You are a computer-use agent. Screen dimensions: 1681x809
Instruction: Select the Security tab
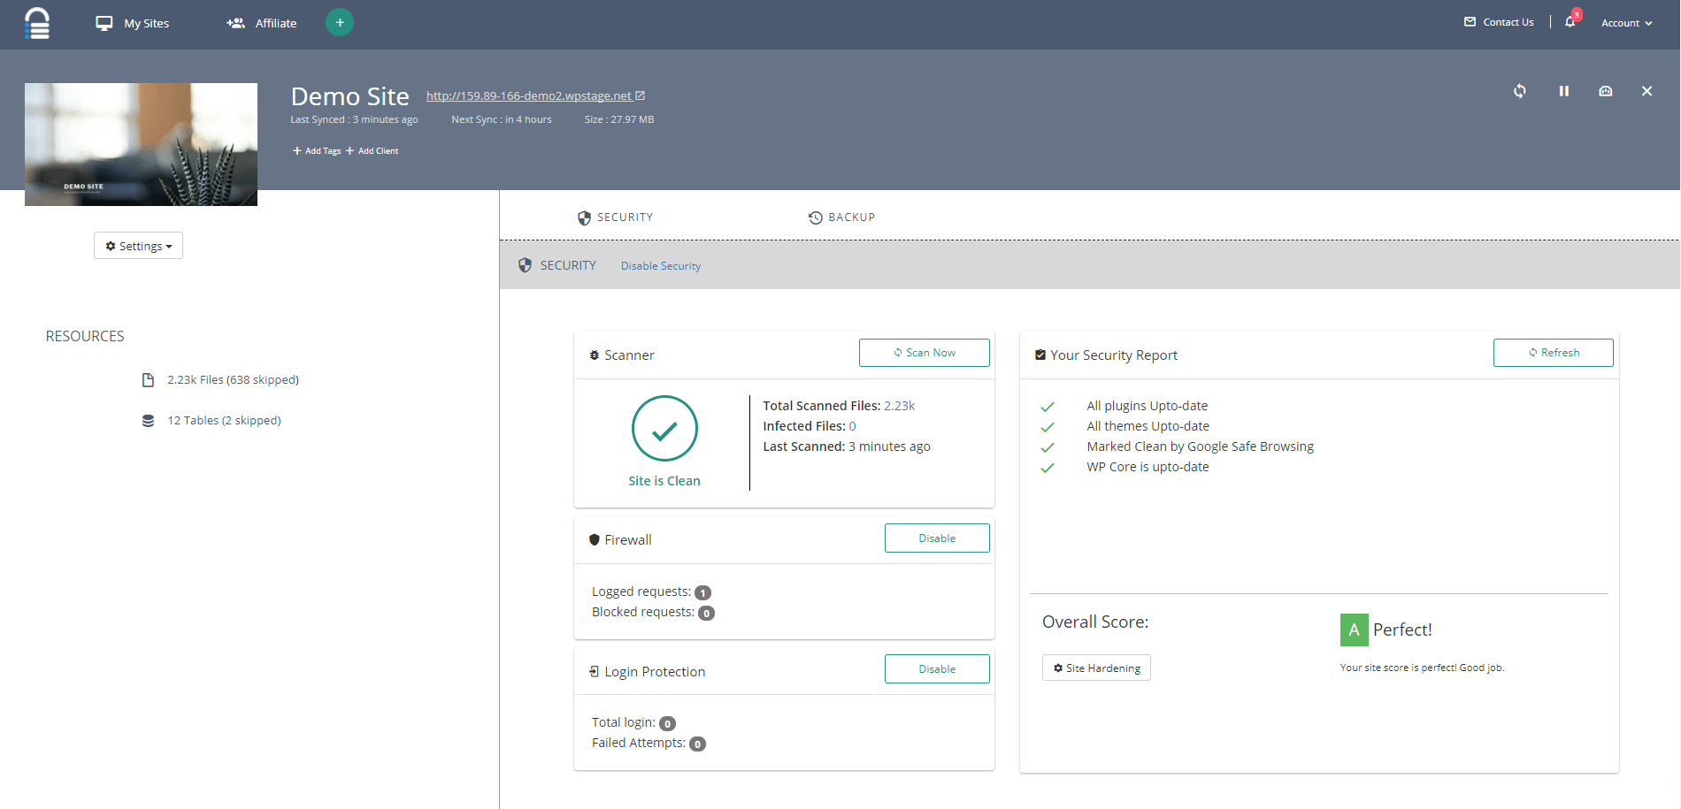click(x=616, y=218)
